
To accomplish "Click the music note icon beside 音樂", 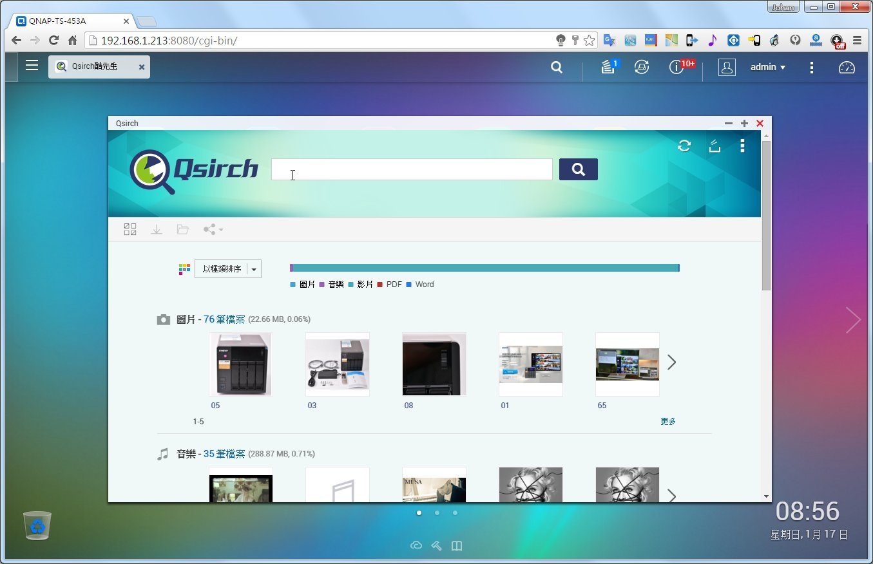I will click(x=163, y=454).
